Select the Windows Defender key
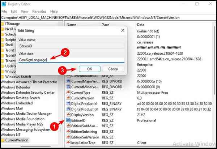Viewport: 217px width, 149px height. 16,87
